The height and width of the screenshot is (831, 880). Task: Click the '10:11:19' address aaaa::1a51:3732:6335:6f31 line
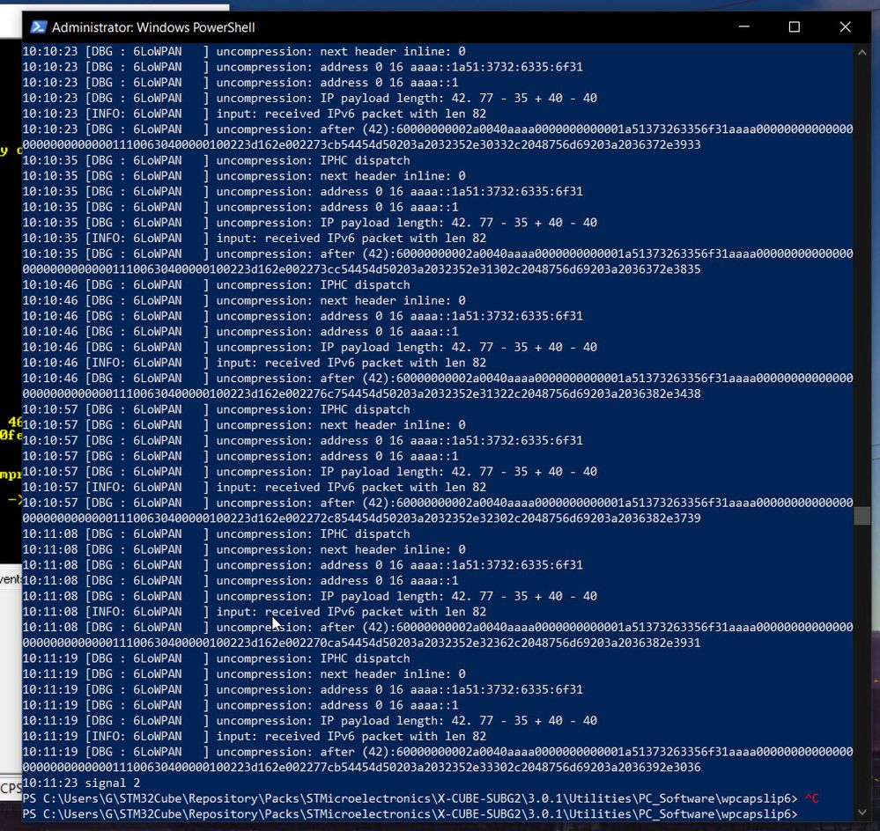point(302,689)
